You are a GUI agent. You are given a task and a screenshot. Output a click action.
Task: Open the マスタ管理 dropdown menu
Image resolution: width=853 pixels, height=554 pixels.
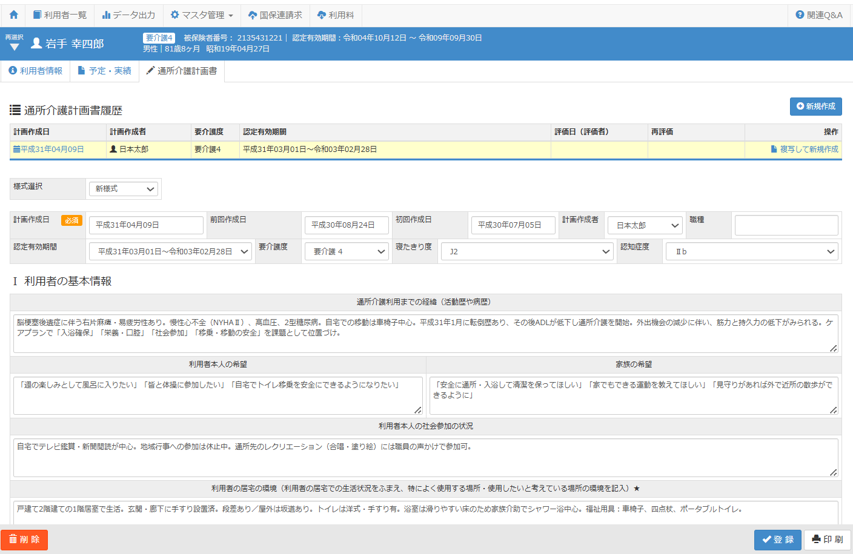(202, 15)
